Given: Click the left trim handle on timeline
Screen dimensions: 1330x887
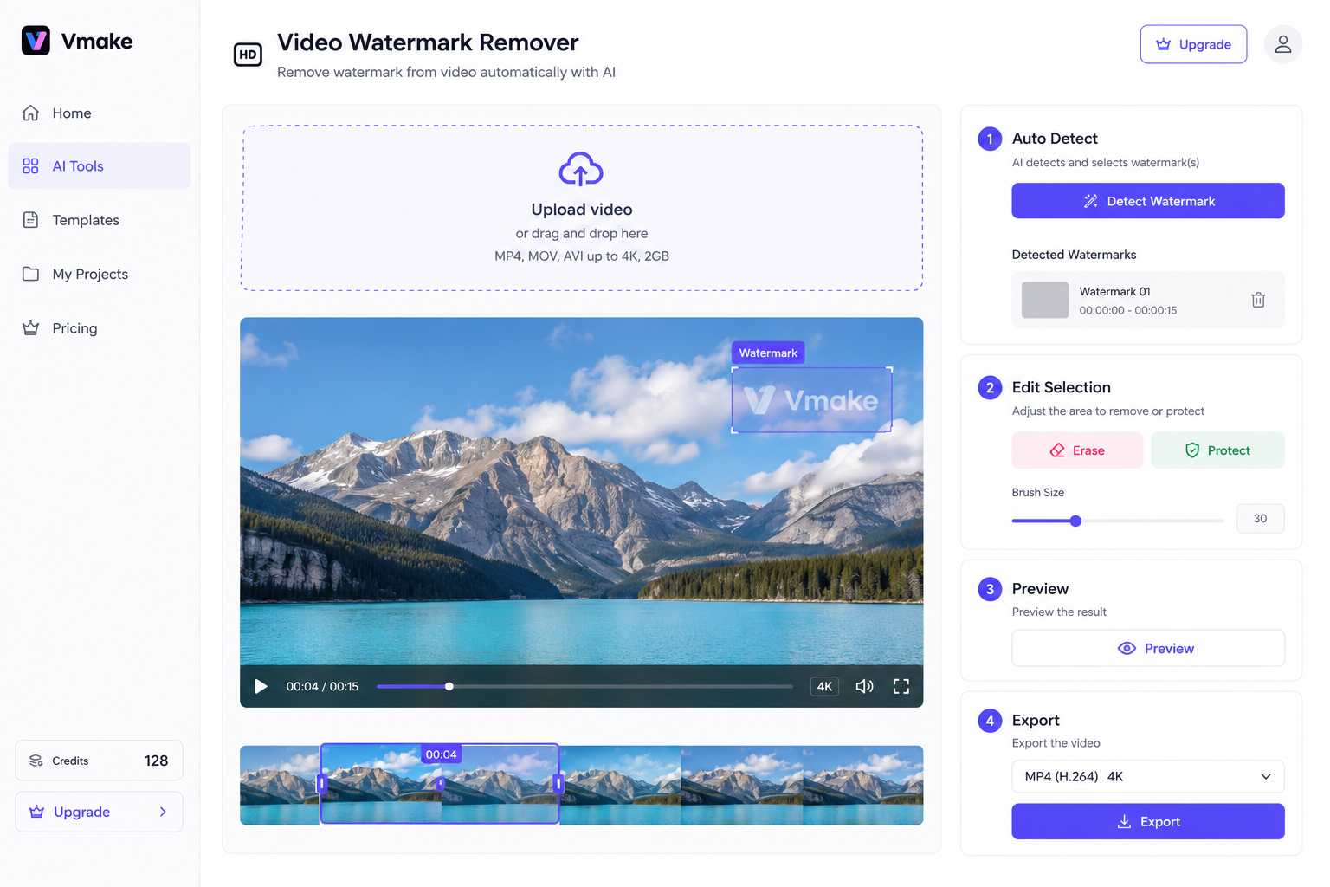Looking at the screenshot, I should (322, 784).
